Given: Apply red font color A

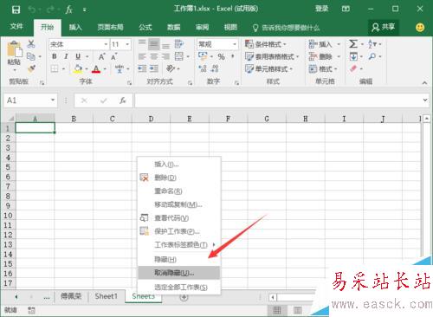Looking at the screenshot, I should (96, 68).
